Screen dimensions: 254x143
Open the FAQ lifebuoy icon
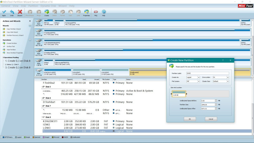(x=96, y=12)
